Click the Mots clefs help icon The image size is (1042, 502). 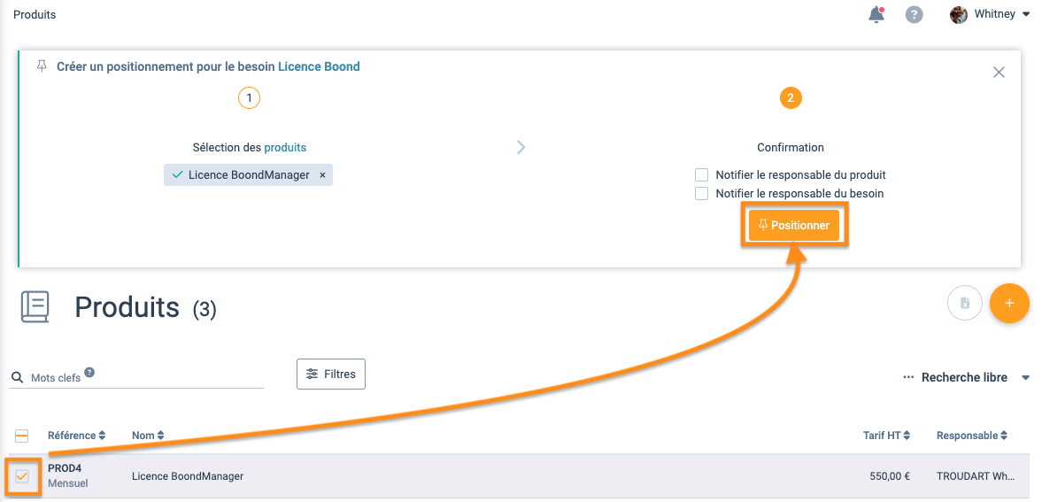[89, 374]
